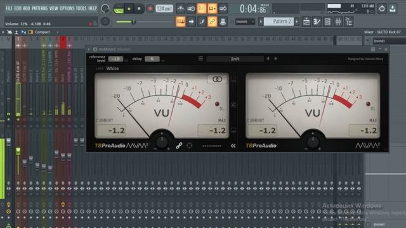Select the Compact mixer layout label
The image size is (406, 228).
[x=43, y=32]
